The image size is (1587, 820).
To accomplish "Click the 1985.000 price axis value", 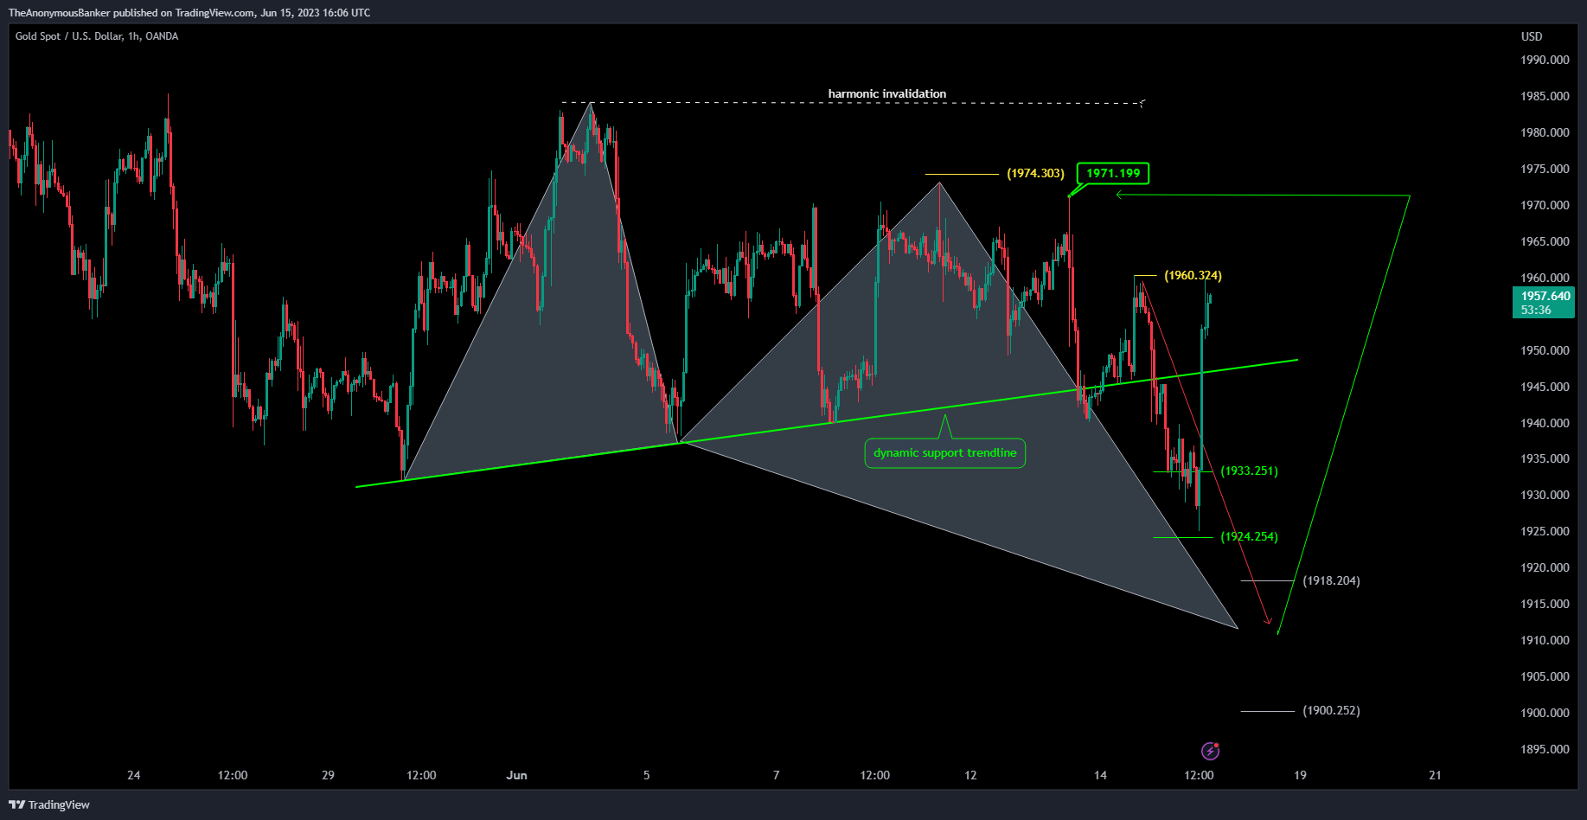I will pos(1545,97).
